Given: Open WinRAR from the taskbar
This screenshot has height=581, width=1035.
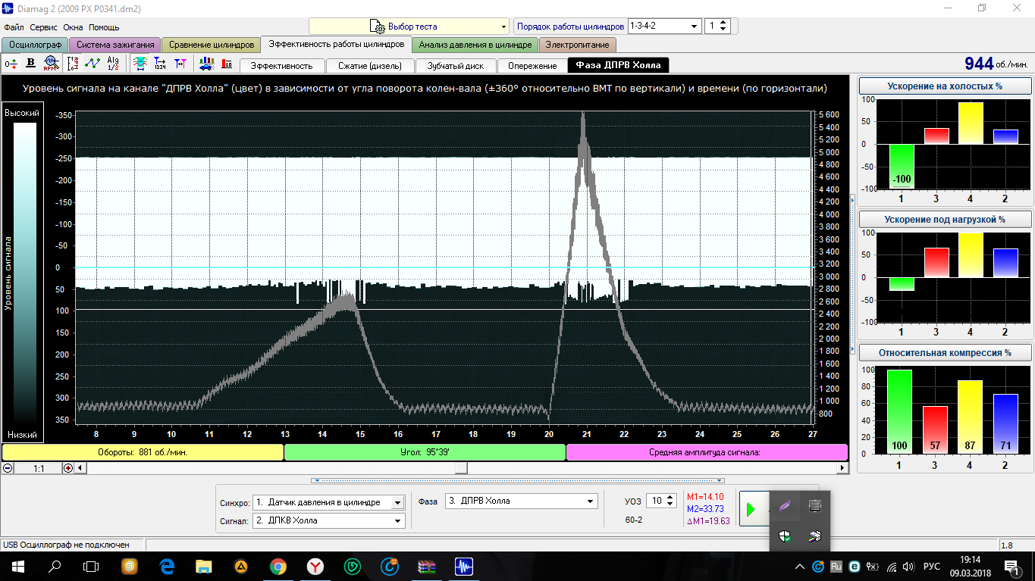Looking at the screenshot, I should click(427, 566).
